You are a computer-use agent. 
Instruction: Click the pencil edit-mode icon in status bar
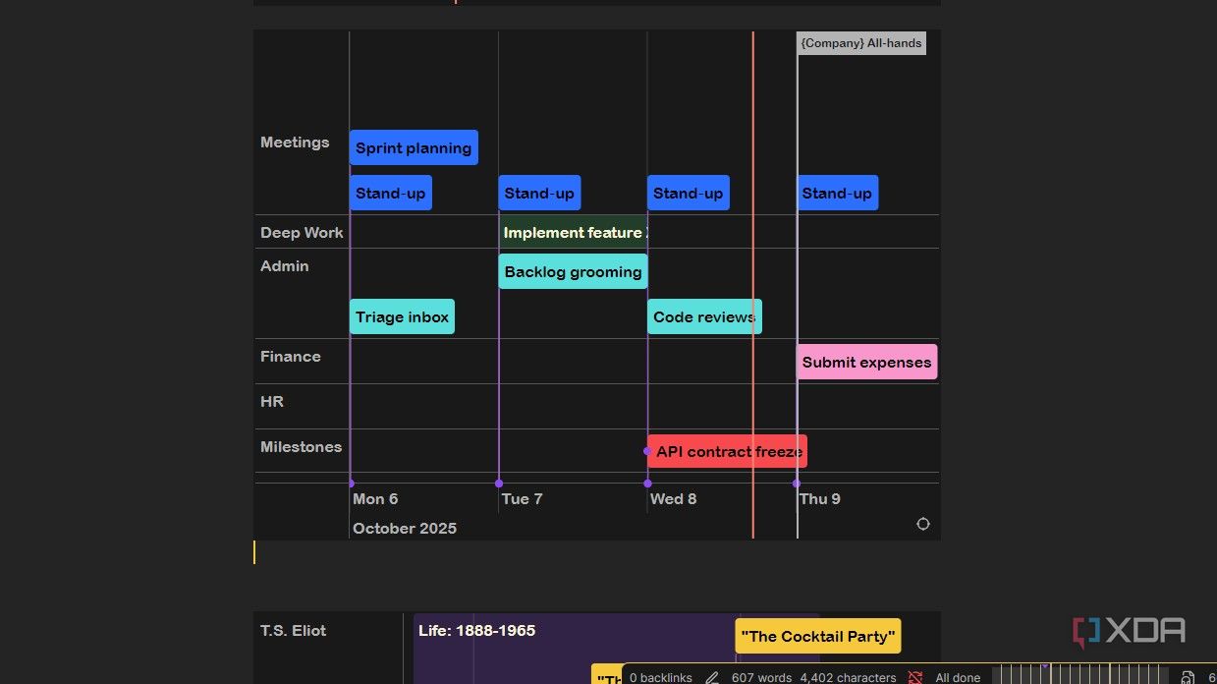pyautogui.click(x=712, y=677)
